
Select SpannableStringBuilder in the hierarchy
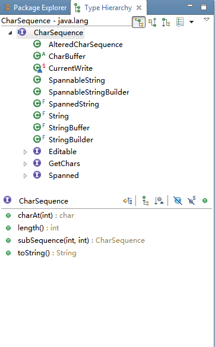(88, 92)
